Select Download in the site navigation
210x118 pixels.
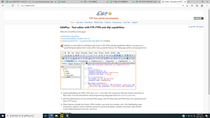(x=88, y=22)
